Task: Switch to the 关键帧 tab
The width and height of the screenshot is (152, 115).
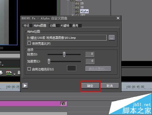Action: (x=65, y=25)
